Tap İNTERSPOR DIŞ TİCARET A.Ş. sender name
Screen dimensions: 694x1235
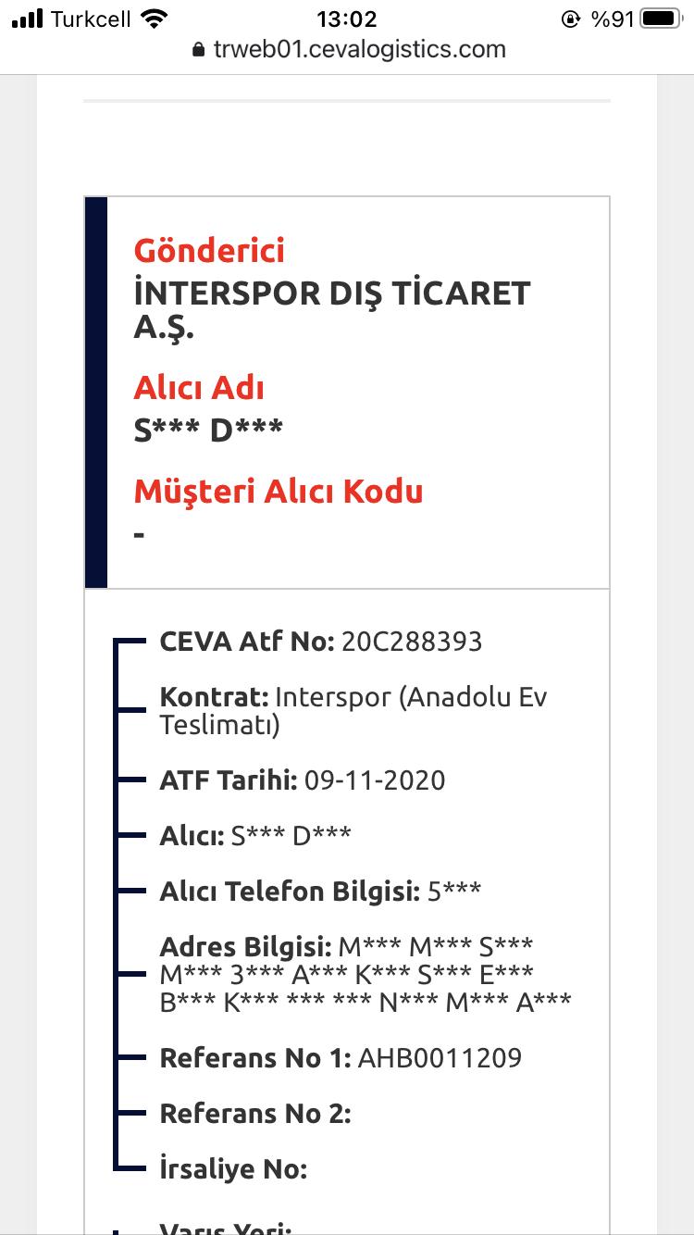332,308
